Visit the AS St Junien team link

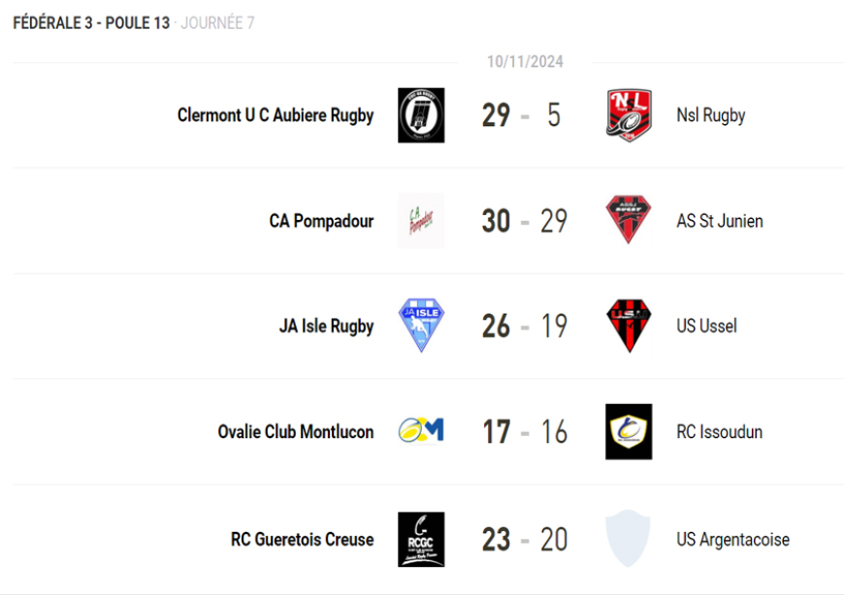(x=720, y=221)
